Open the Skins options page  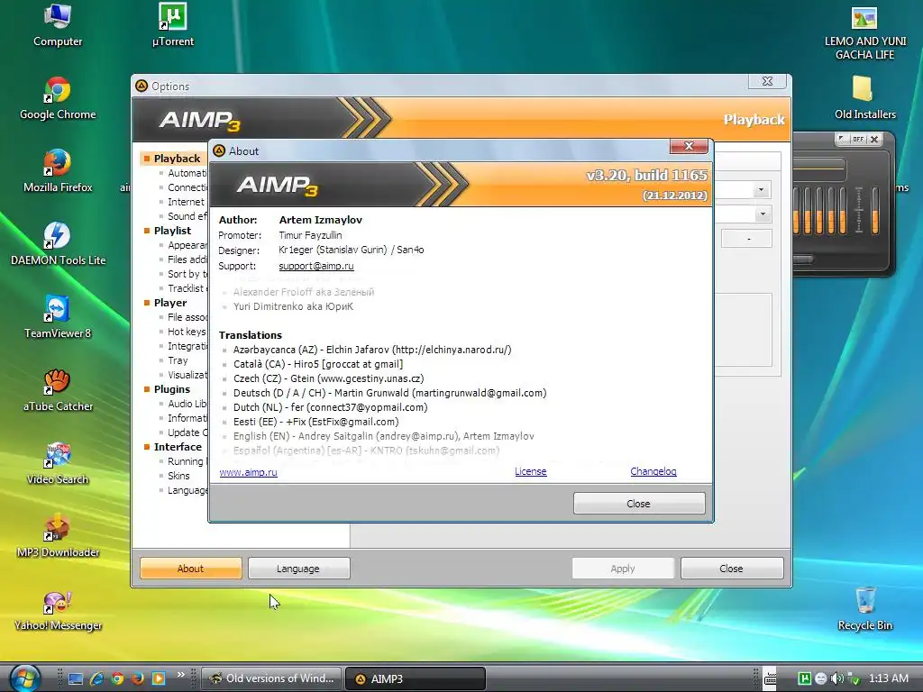[178, 476]
